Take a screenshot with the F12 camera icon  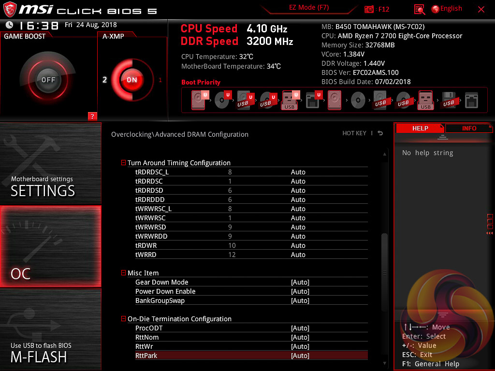pos(369,10)
